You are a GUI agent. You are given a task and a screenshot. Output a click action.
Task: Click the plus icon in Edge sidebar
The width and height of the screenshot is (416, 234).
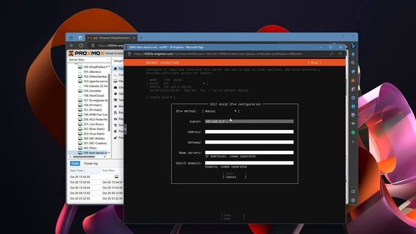click(x=353, y=142)
